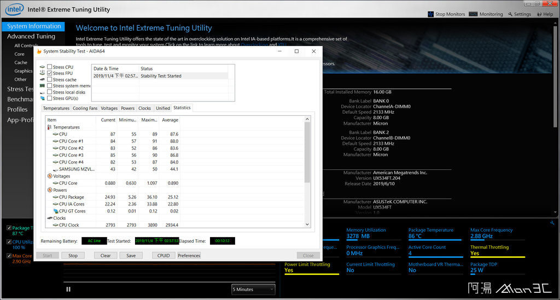This screenshot has height=300, width=560.
Task: Enable Stress GPU(s) checkbox
Action: click(x=50, y=98)
